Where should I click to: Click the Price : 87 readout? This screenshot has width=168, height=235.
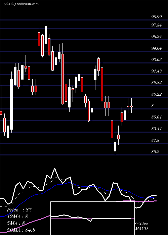(x=19, y=210)
